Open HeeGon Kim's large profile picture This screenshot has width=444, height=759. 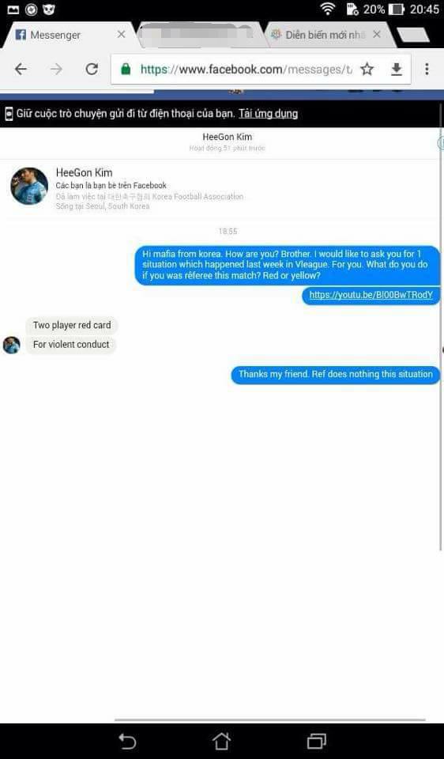click(x=29, y=187)
